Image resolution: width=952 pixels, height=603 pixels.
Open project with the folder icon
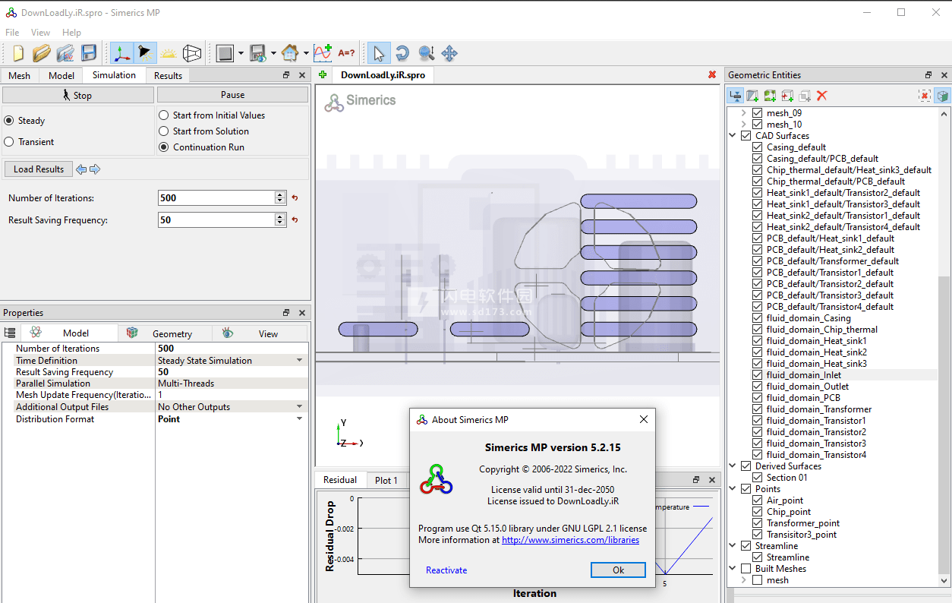pos(42,53)
